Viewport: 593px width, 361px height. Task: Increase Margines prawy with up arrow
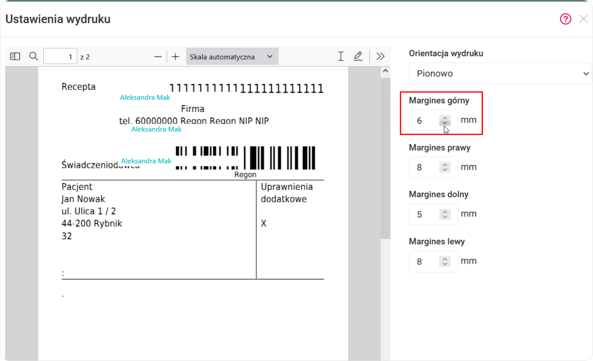tap(445, 165)
